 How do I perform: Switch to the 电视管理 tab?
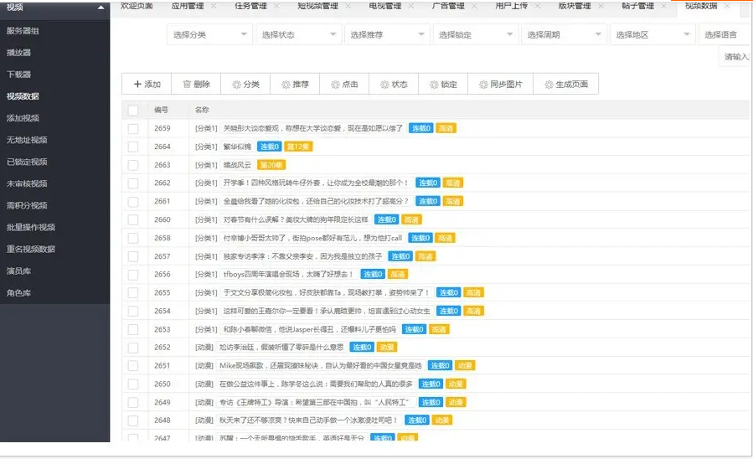[x=384, y=6]
